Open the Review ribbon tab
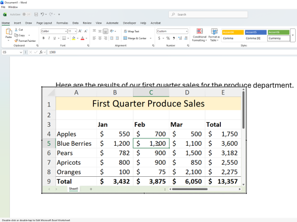Screen dimensions: 297x222 click(x=87, y=23)
